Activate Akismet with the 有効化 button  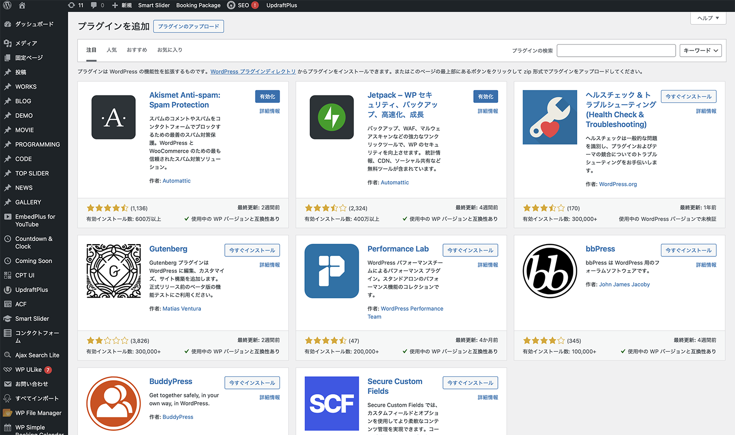tap(267, 97)
